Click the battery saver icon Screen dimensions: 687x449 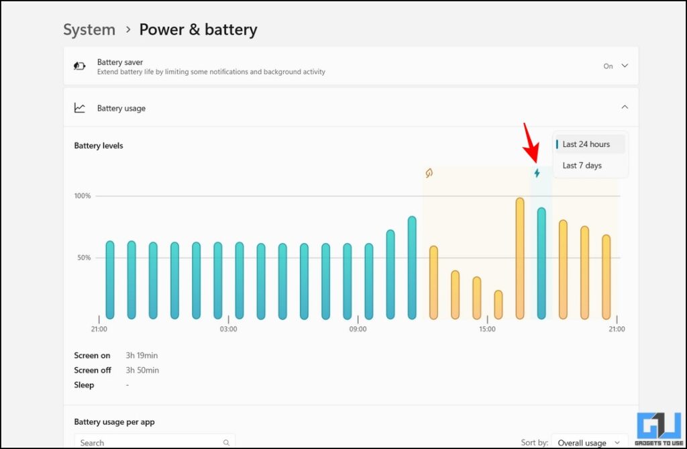pos(80,66)
